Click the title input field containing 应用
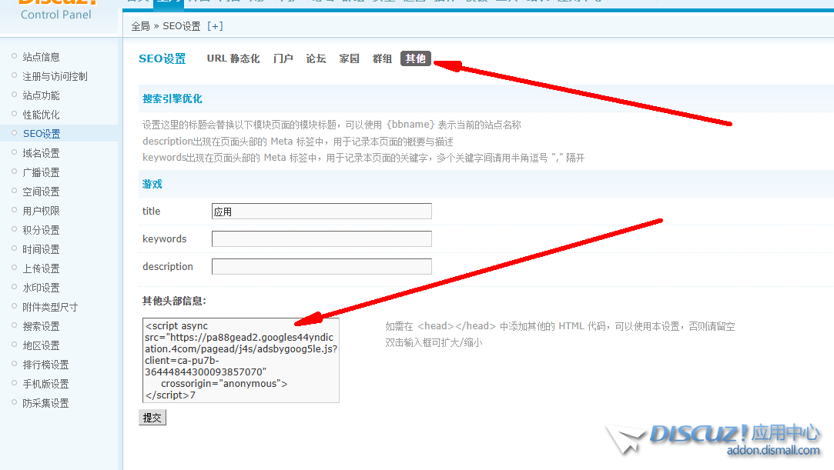 (x=321, y=212)
